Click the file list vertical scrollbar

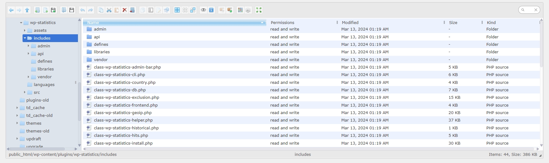pyautogui.click(x=541, y=44)
